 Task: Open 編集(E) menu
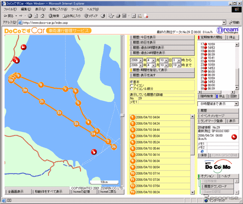tap(26, 9)
